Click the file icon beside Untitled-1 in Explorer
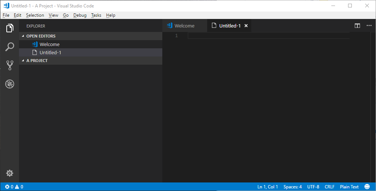Image resolution: width=376 pixels, height=191 pixels. pyautogui.click(x=35, y=52)
